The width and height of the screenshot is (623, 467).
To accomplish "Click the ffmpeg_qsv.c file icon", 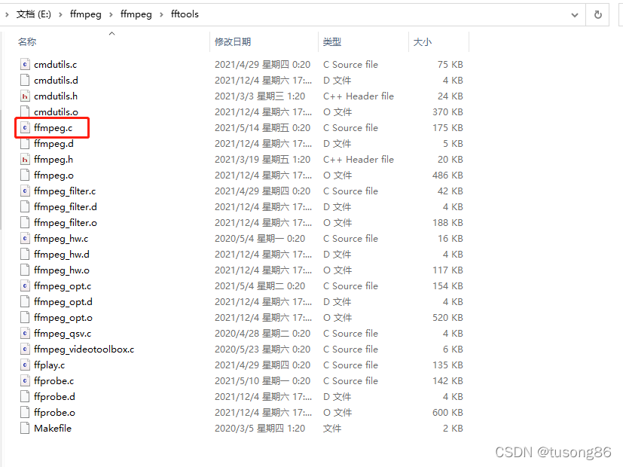I will (25, 334).
